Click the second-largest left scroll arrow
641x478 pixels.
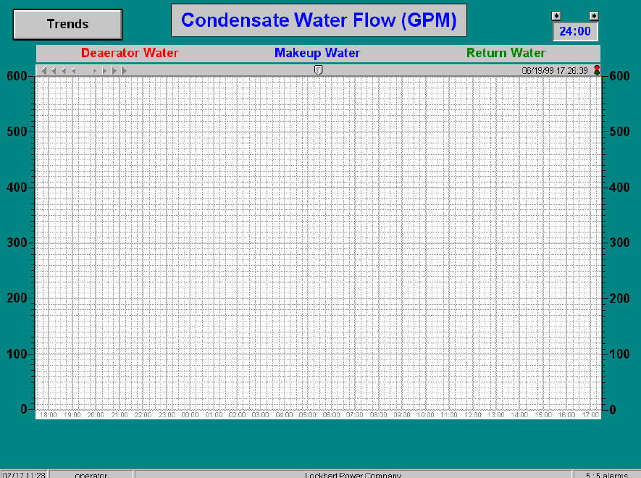click(53, 71)
